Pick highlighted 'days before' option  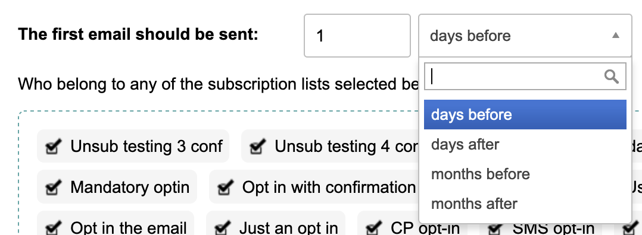click(x=525, y=115)
